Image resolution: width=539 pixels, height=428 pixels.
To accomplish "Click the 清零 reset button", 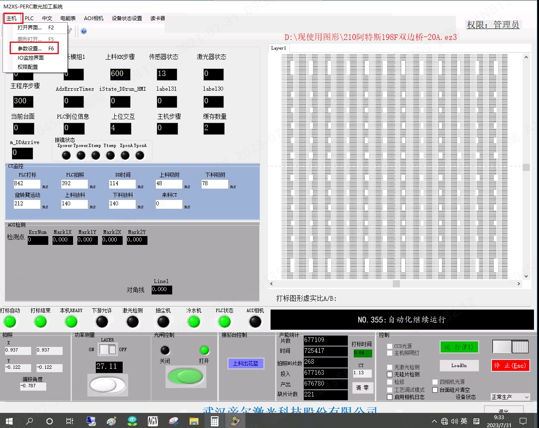I will pyautogui.click(x=362, y=388).
